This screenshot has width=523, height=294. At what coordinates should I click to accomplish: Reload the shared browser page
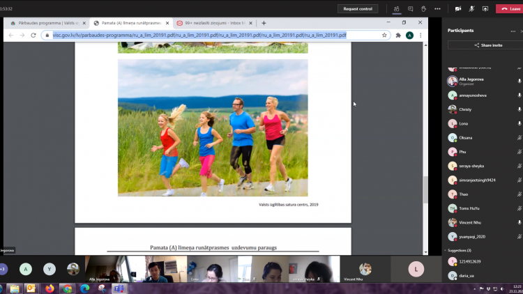(x=33, y=35)
